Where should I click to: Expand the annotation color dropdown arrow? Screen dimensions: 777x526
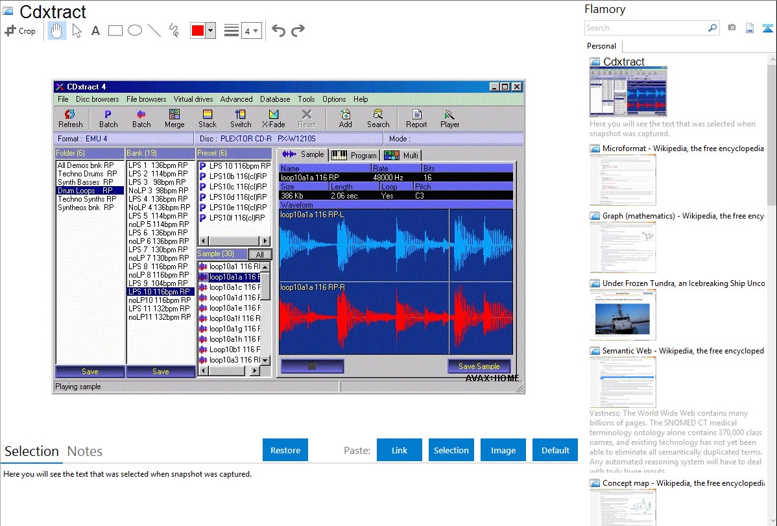[x=210, y=30]
